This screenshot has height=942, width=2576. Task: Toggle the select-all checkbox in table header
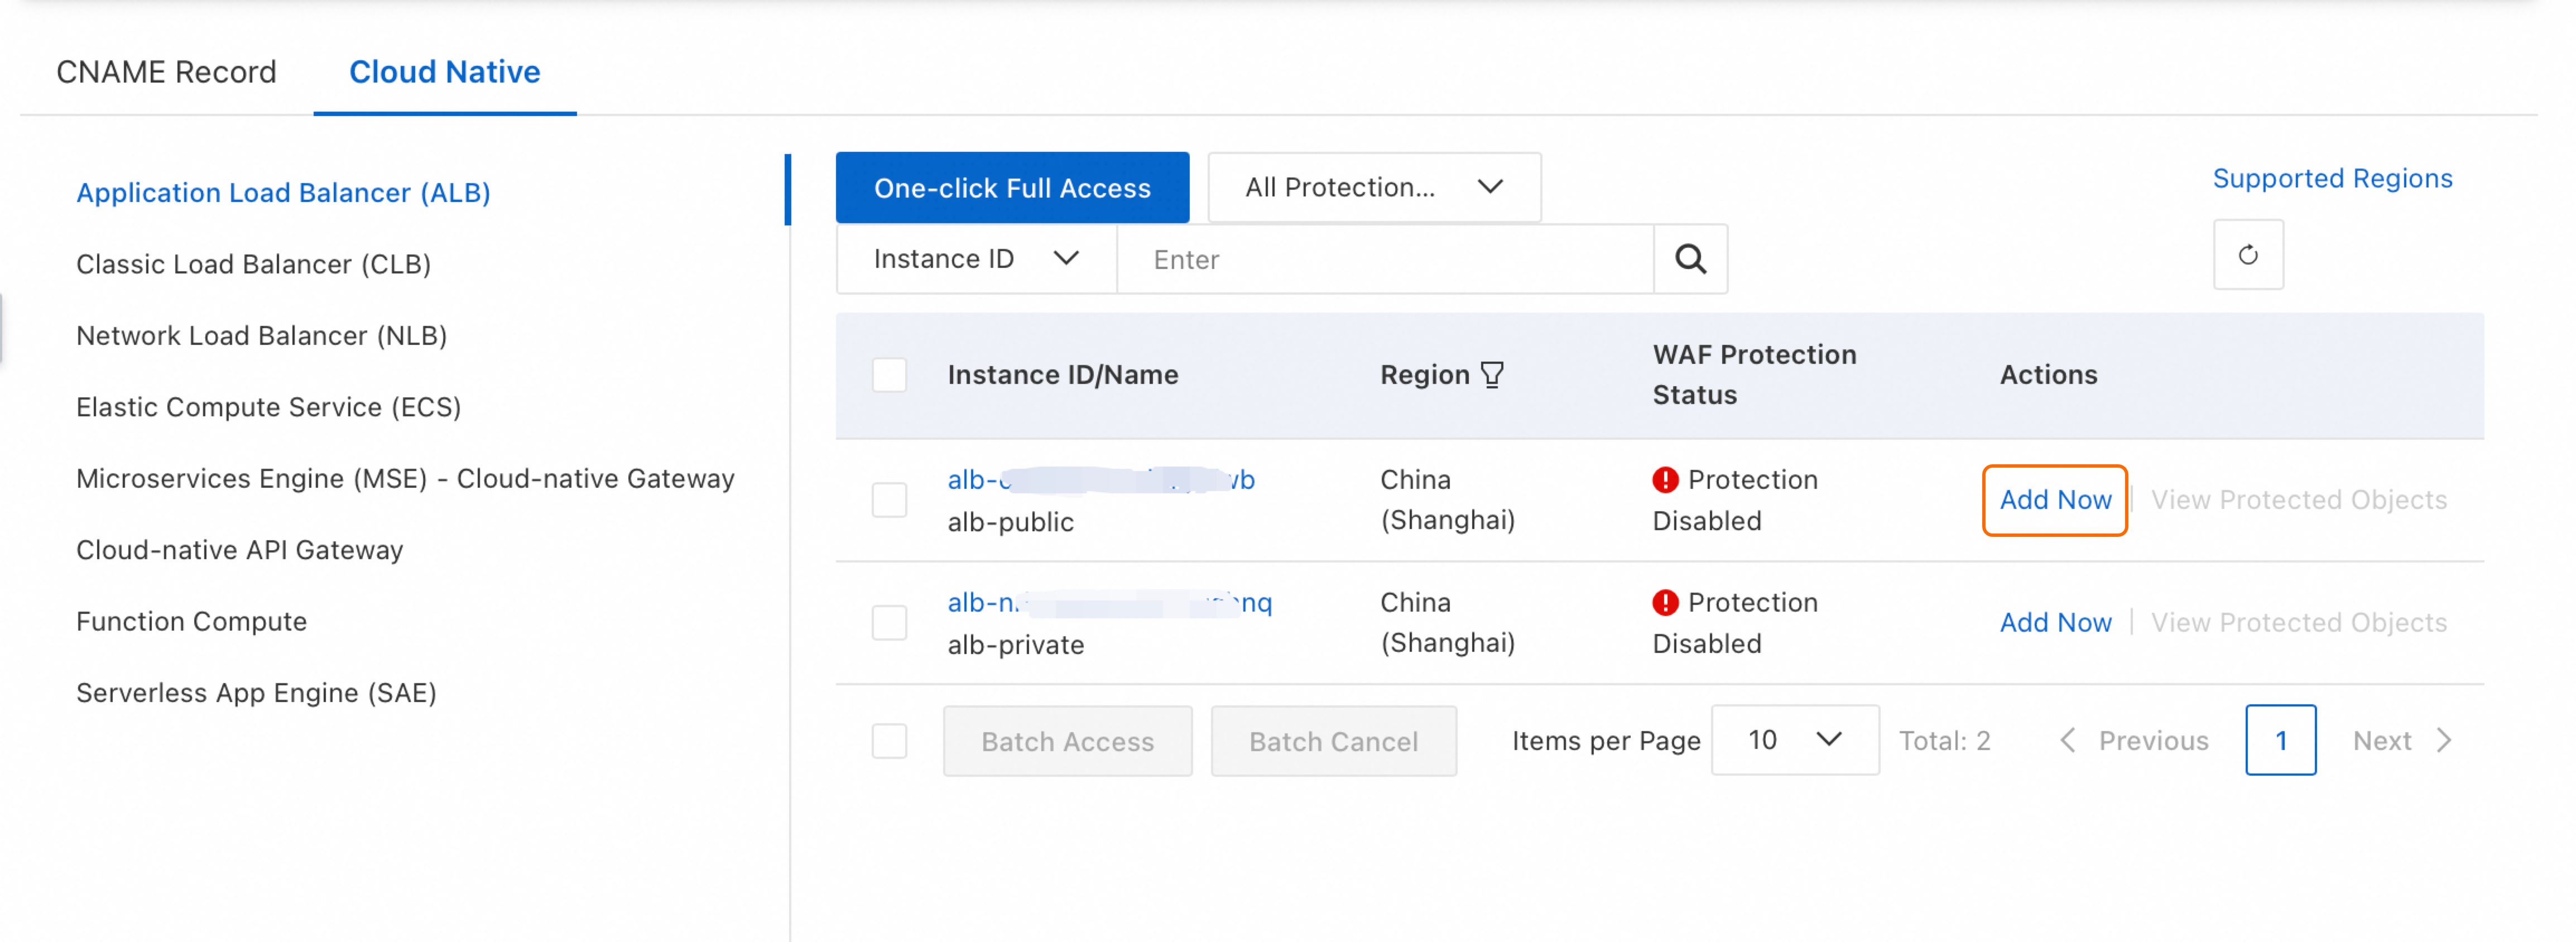[889, 375]
